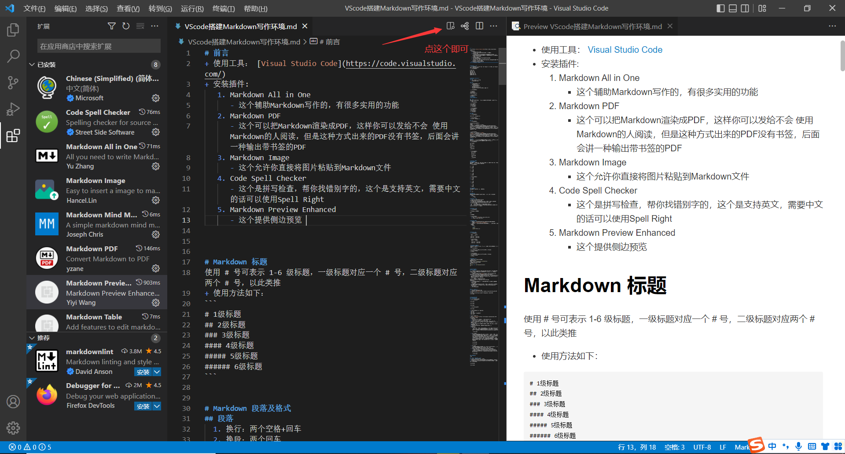Open manage gear for Markdown PDF extension
Viewport: 845px width, 454px height.
(156, 268)
